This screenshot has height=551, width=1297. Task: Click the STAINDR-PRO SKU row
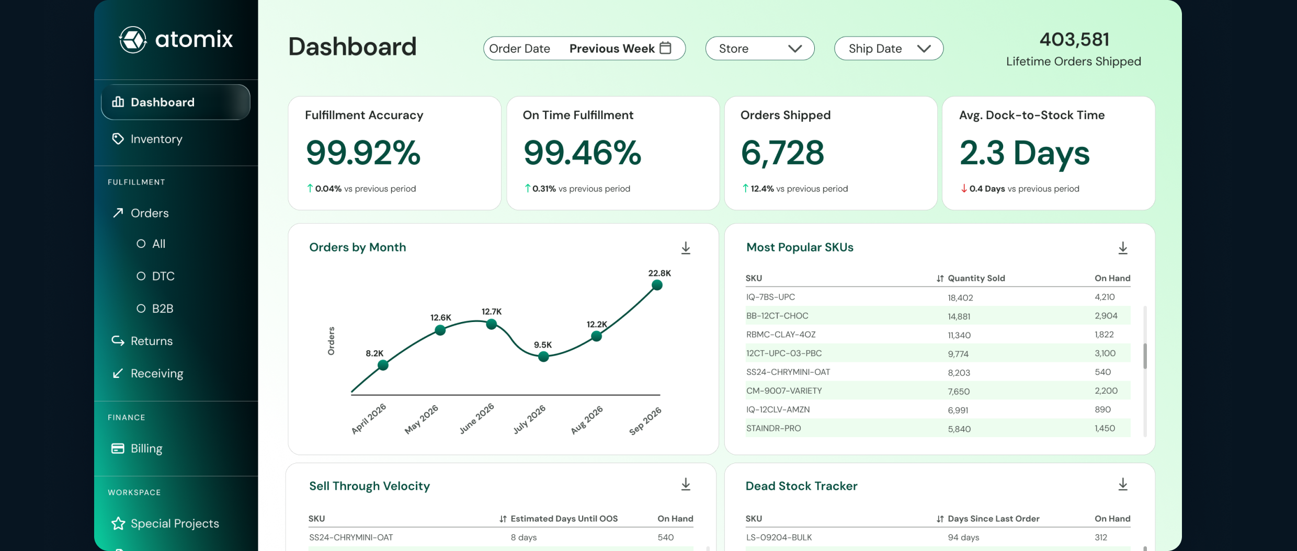click(x=938, y=428)
